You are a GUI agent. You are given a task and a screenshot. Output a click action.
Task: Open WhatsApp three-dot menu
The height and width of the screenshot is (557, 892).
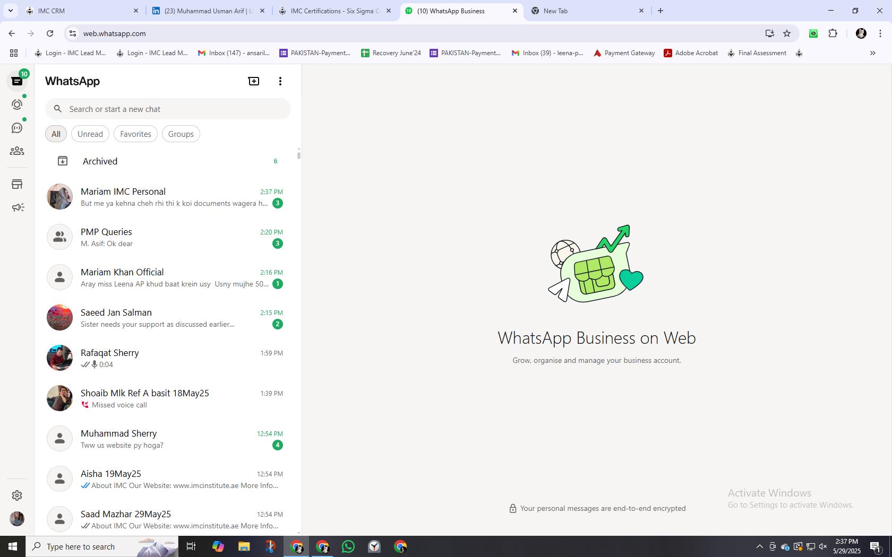click(280, 81)
